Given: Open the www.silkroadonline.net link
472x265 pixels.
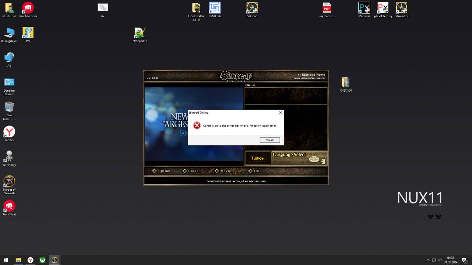Looking at the screenshot, I should point(310,78).
